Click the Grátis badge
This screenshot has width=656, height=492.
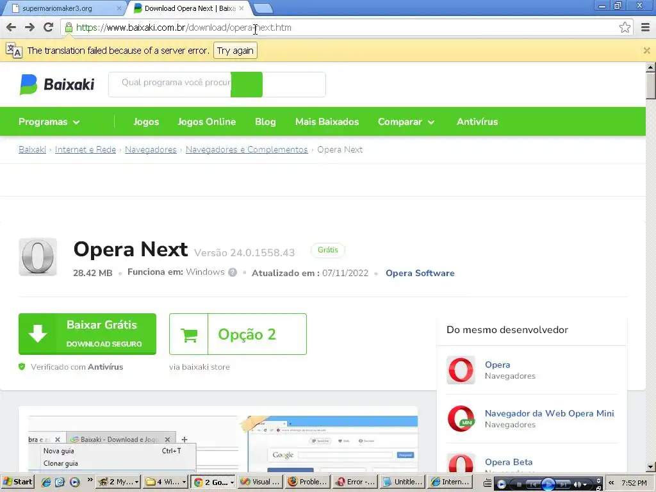pyautogui.click(x=327, y=250)
